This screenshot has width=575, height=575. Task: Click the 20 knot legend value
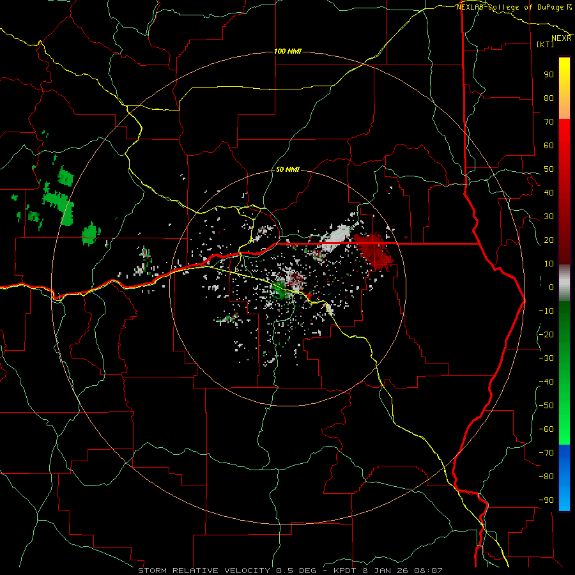(x=549, y=240)
